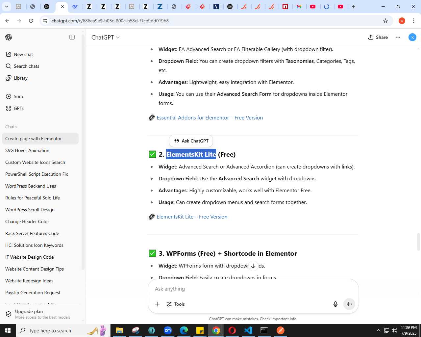Viewport: 421px width, 337px height.
Task: Open the ChatGPT model selector dropdown
Action: click(105, 38)
